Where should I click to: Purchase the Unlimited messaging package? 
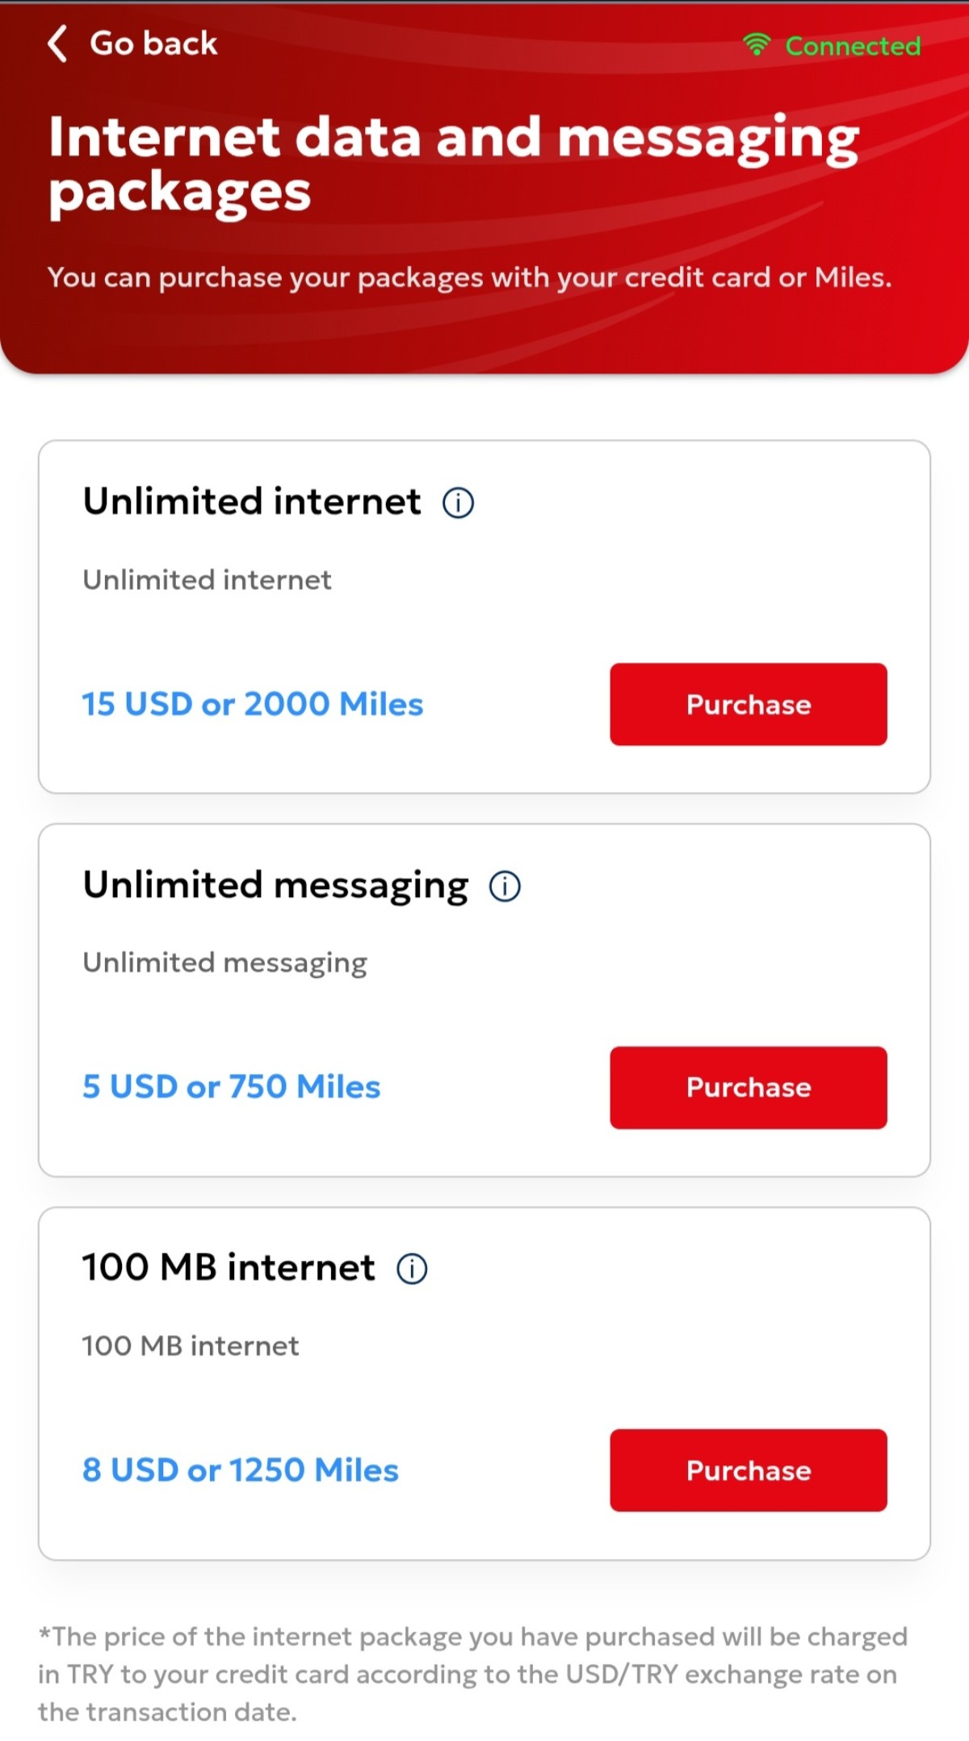(748, 1087)
